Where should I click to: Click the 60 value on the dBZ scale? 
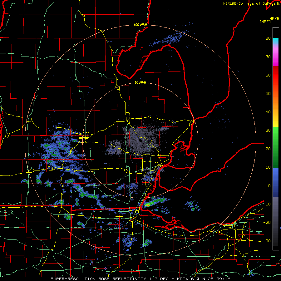268,75
